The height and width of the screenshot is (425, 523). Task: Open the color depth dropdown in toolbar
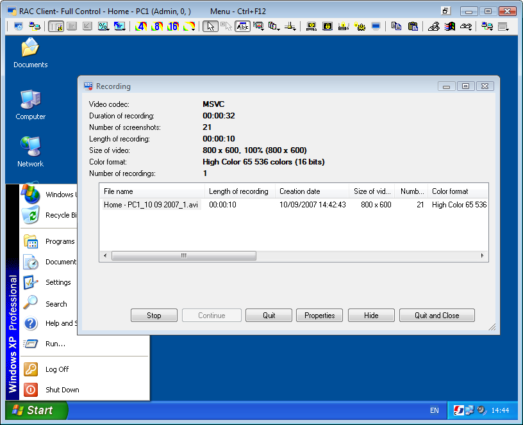click(x=189, y=26)
